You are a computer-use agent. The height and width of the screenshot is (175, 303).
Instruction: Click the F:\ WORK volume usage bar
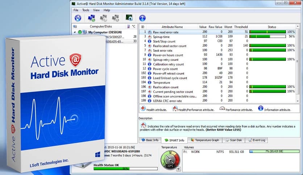274,151
